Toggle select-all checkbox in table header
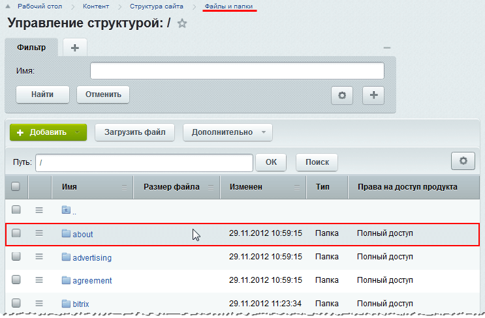This screenshot has height=318, width=485. coord(16,186)
